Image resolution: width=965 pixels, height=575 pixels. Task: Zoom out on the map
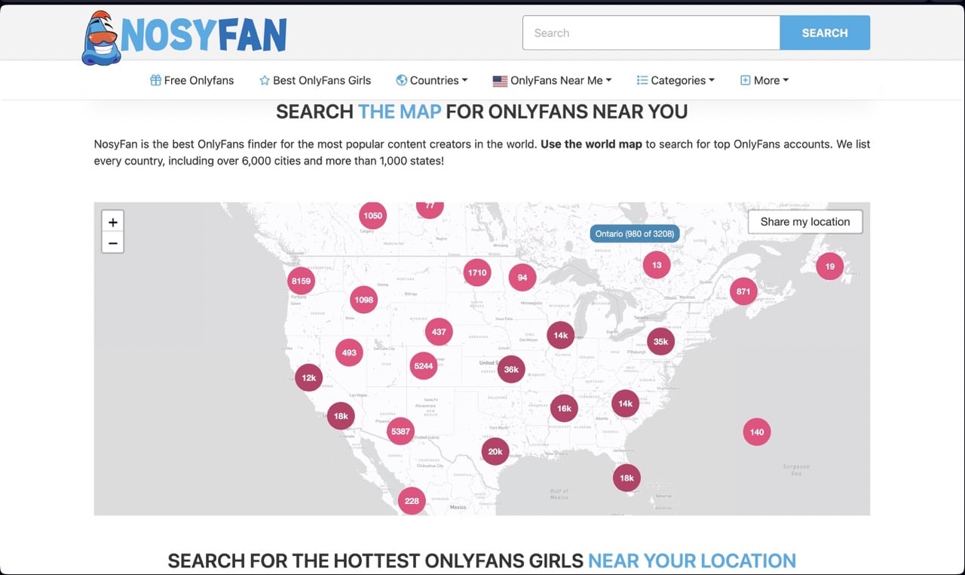pyautogui.click(x=112, y=243)
